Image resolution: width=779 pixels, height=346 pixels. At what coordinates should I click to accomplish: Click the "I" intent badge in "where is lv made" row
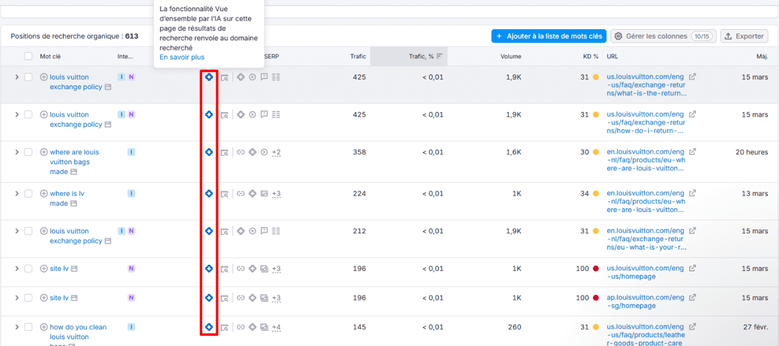131,193
